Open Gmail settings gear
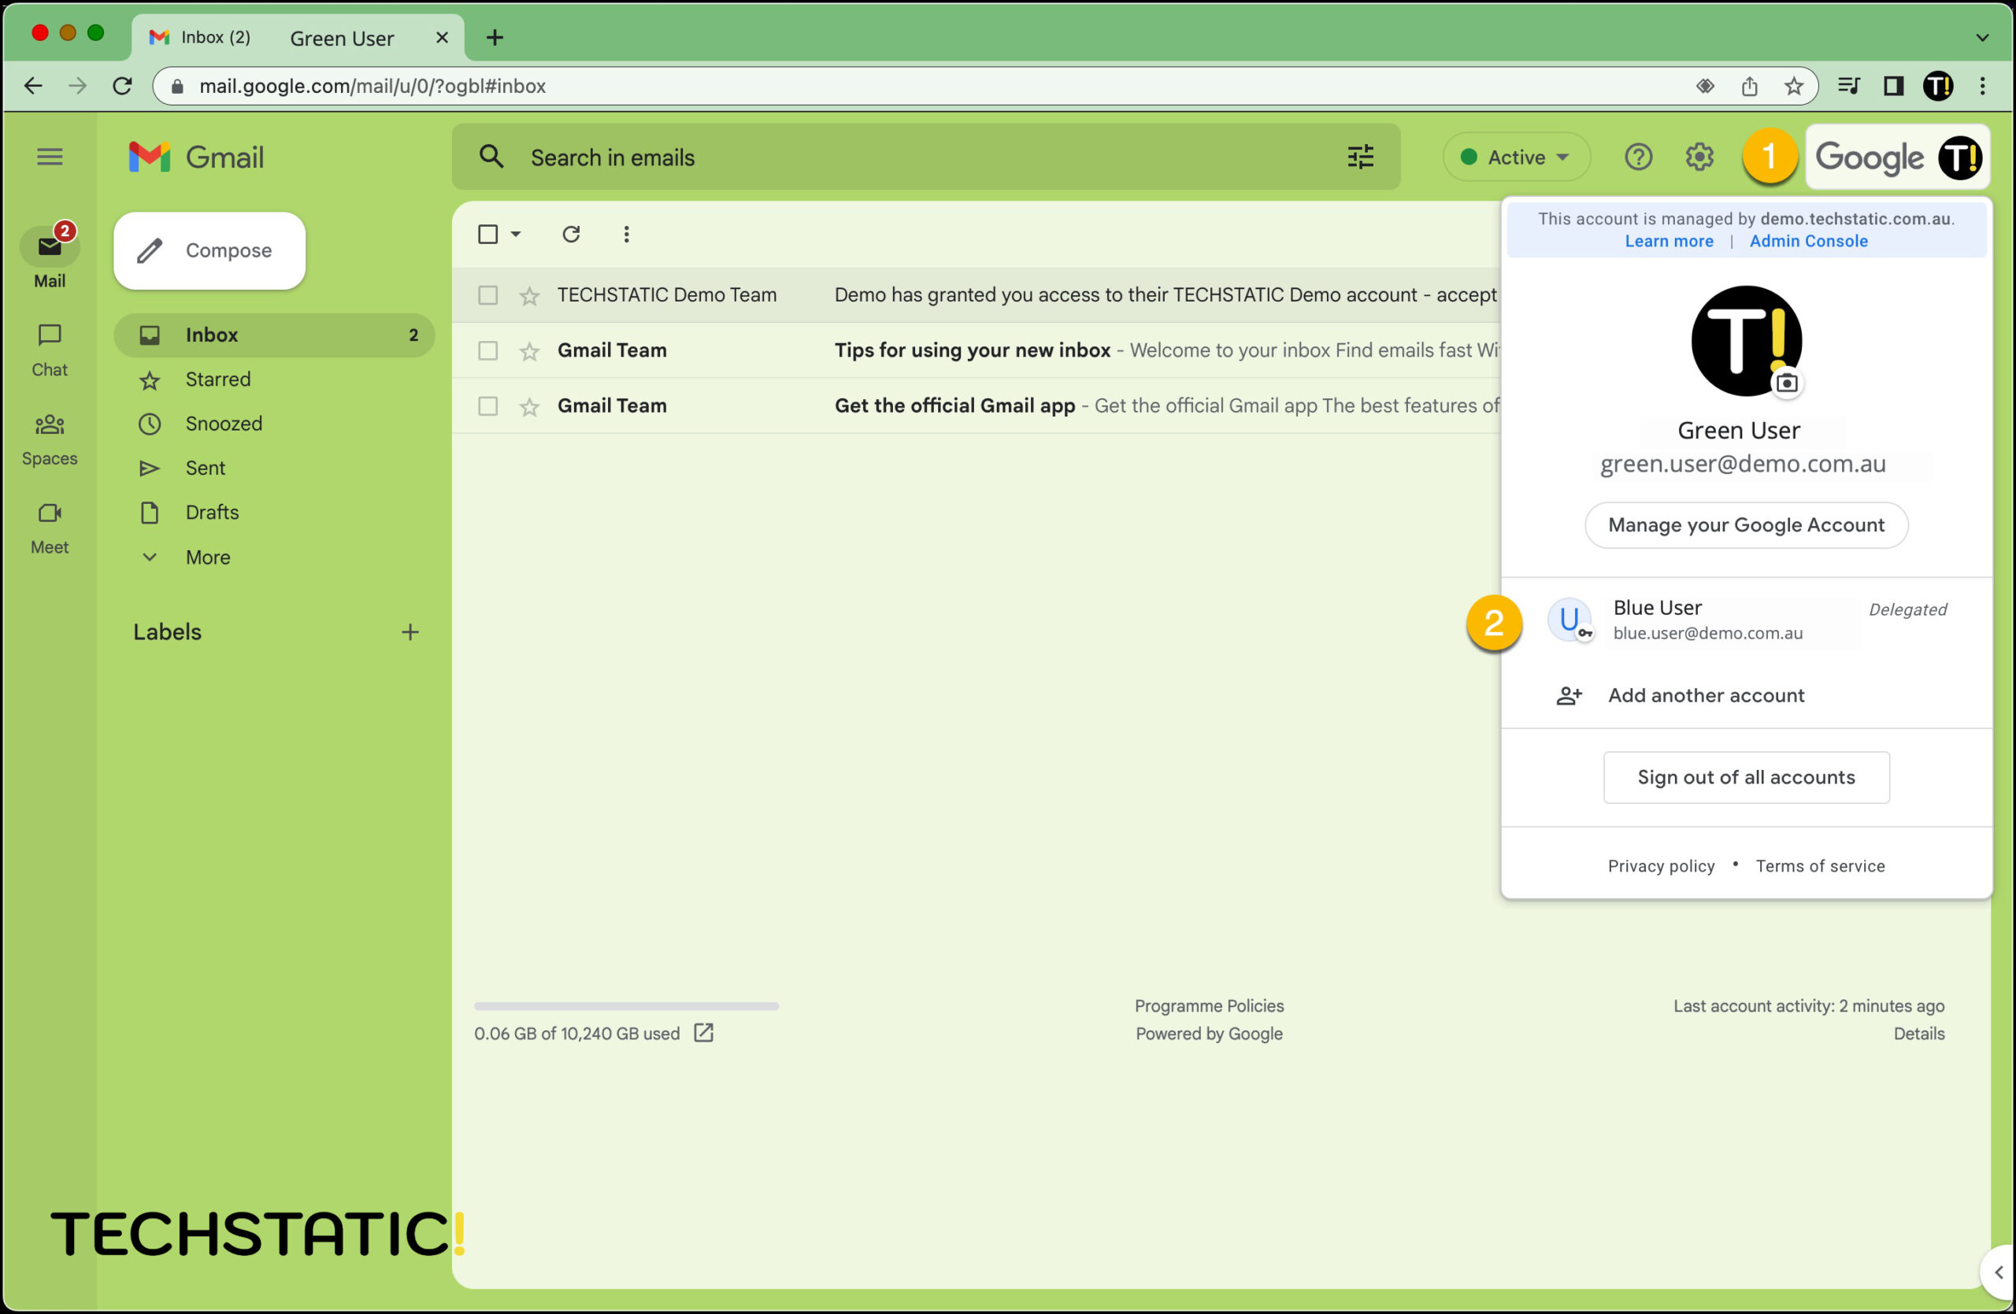Image resolution: width=2016 pixels, height=1314 pixels. tap(1699, 157)
